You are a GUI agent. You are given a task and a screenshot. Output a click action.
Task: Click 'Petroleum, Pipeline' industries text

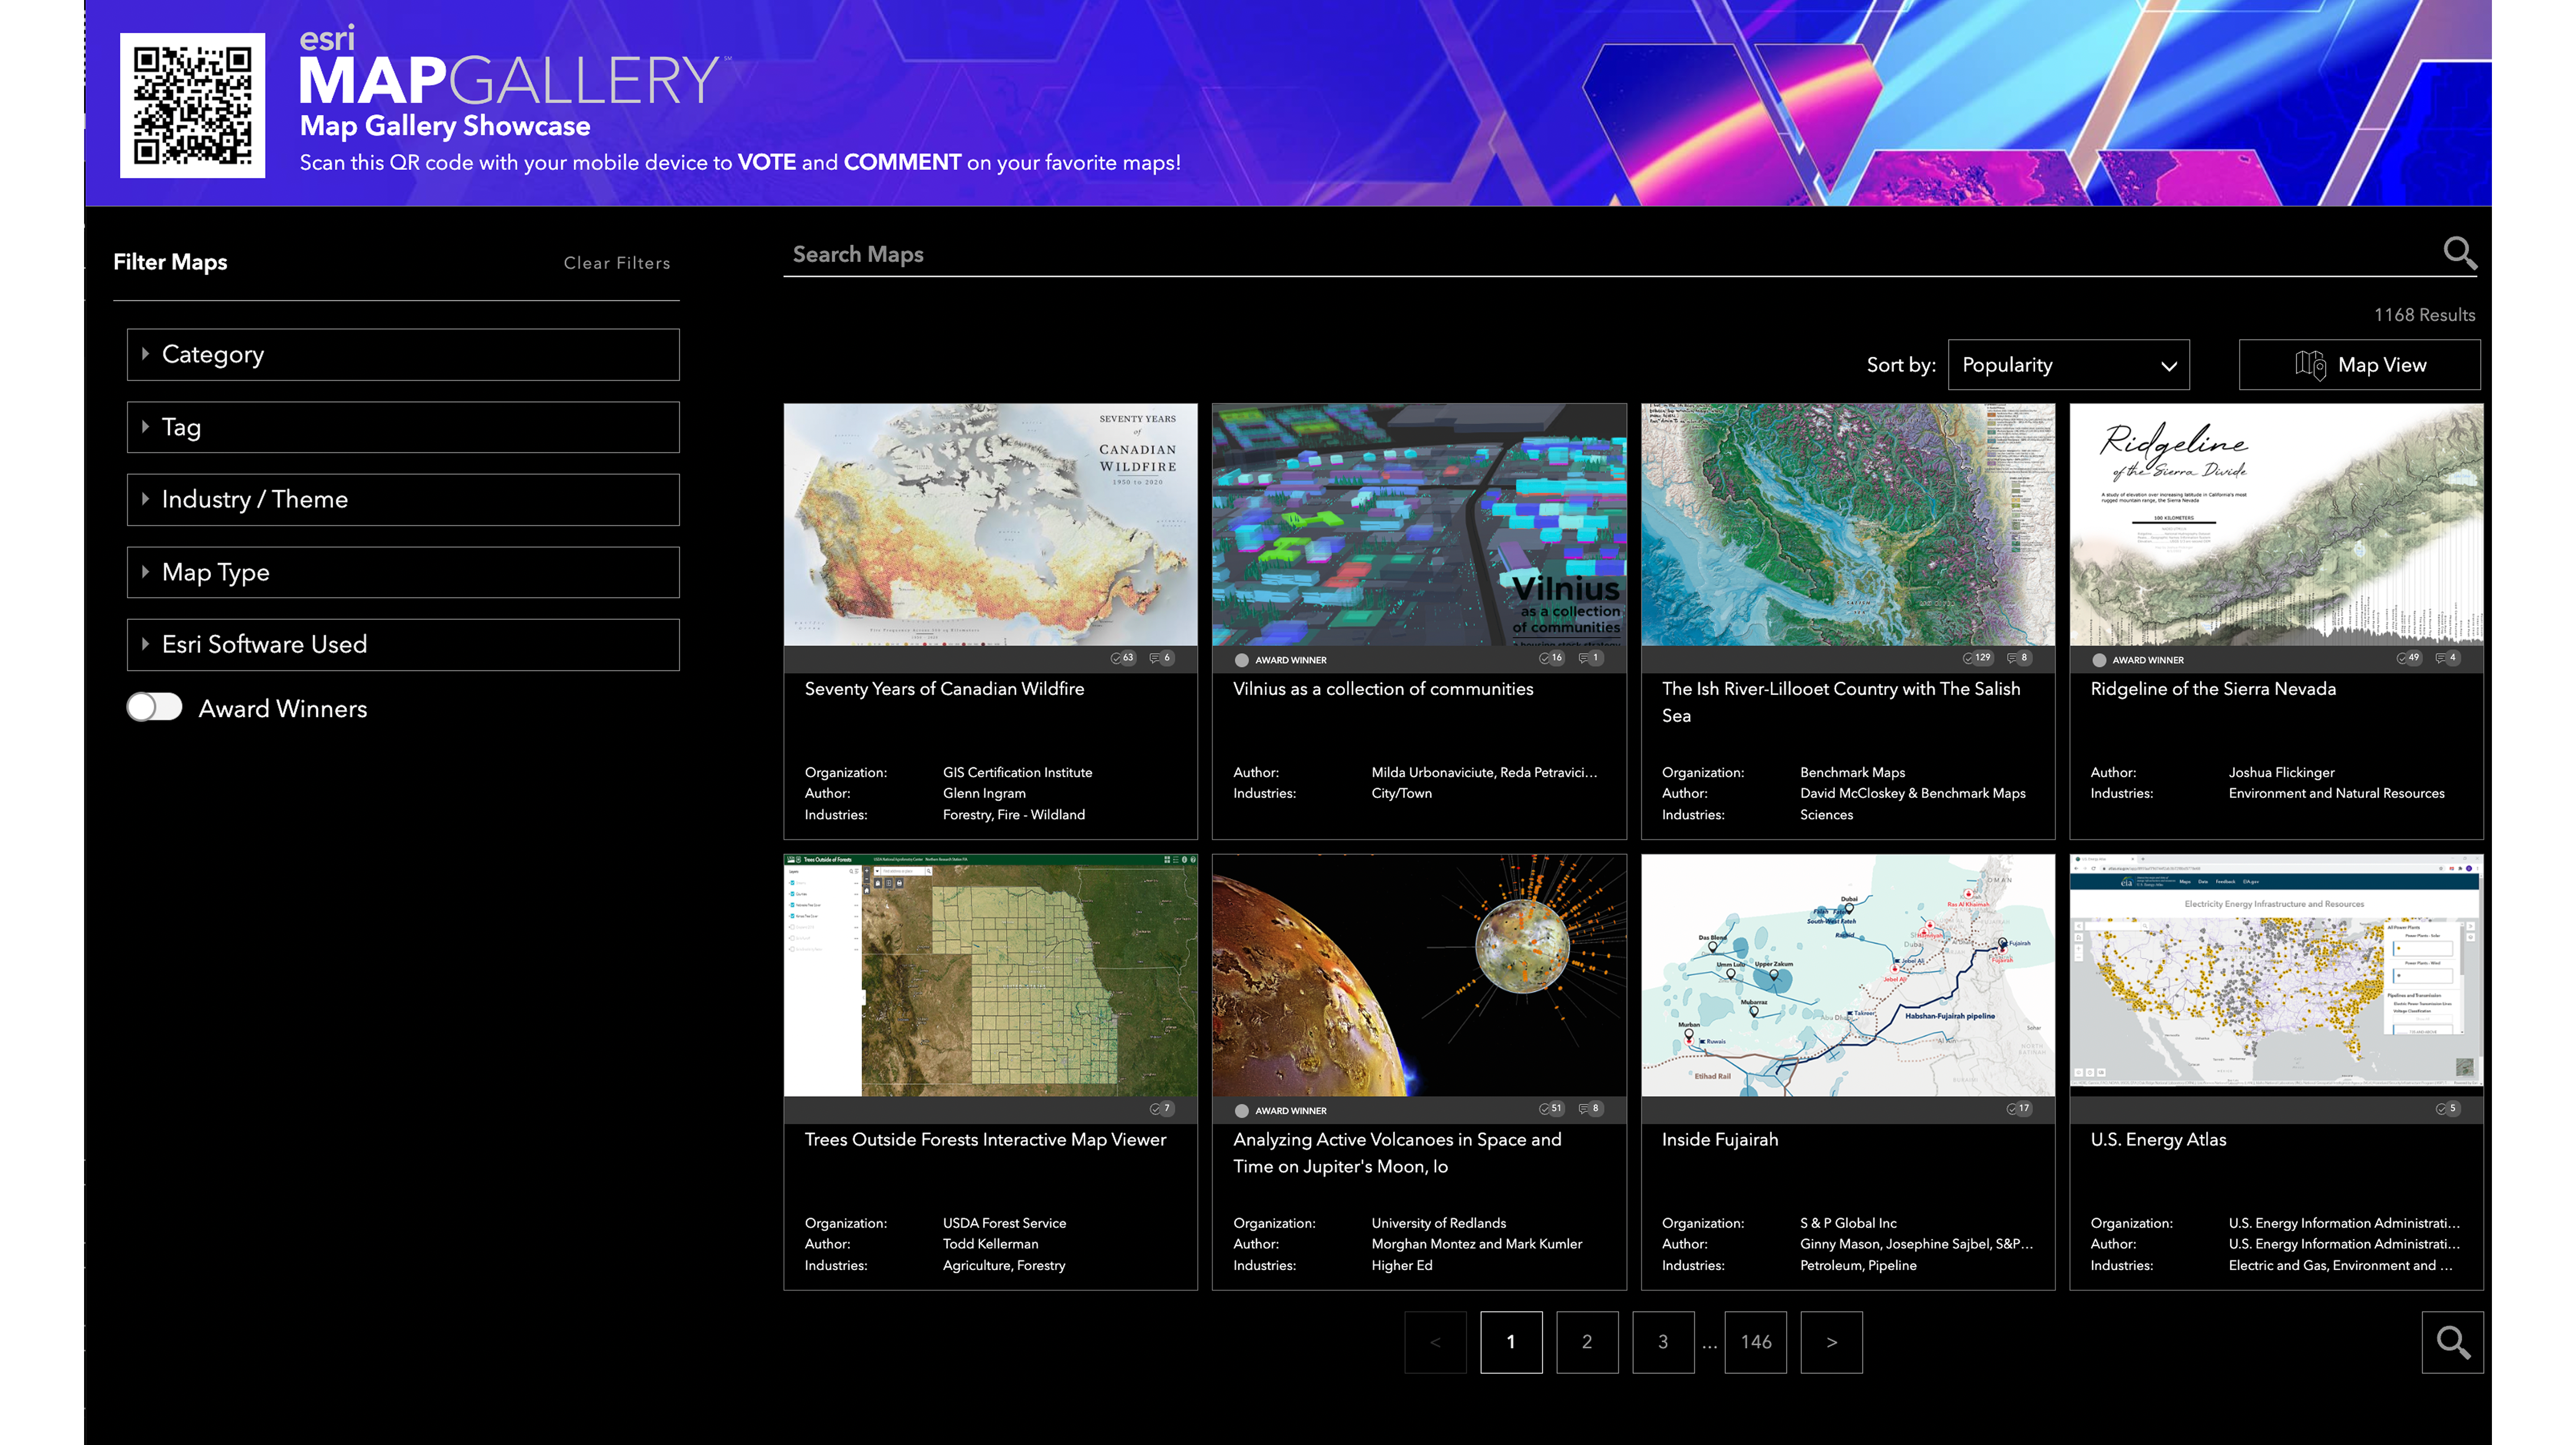click(1858, 1265)
